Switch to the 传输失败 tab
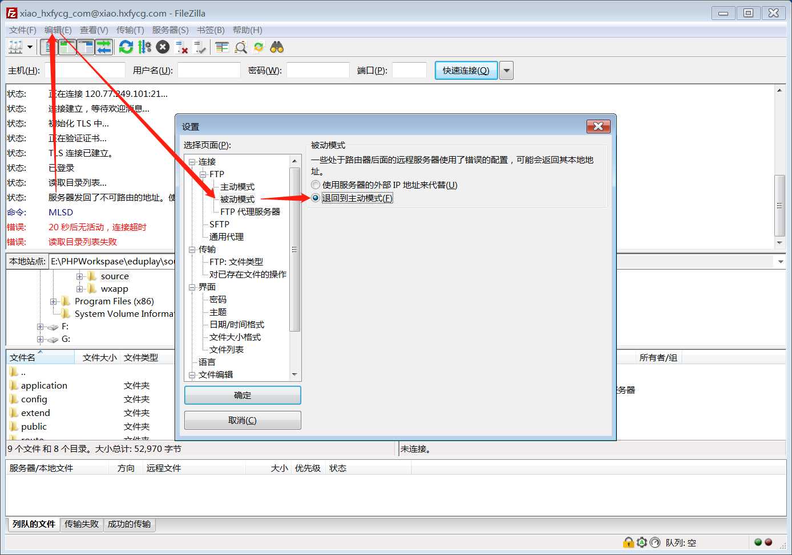Image resolution: width=792 pixels, height=555 pixels. (82, 524)
